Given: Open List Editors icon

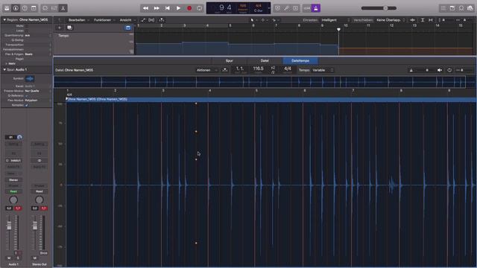Looking at the screenshot, I should pyautogui.click(x=443, y=8).
